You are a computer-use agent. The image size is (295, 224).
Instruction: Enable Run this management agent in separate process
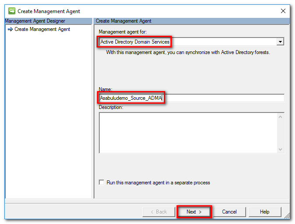(101, 182)
